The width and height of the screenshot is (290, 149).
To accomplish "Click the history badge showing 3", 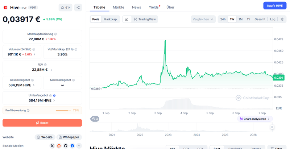I will coord(95,119).
